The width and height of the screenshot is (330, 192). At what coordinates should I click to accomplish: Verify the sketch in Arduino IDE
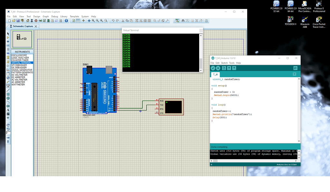pos(213,68)
